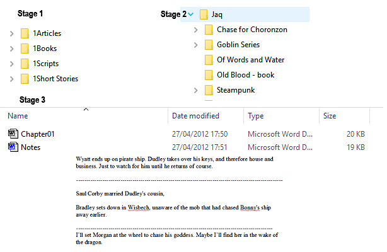
Task: Click the 1Books folder icon
Action: (x=25, y=49)
